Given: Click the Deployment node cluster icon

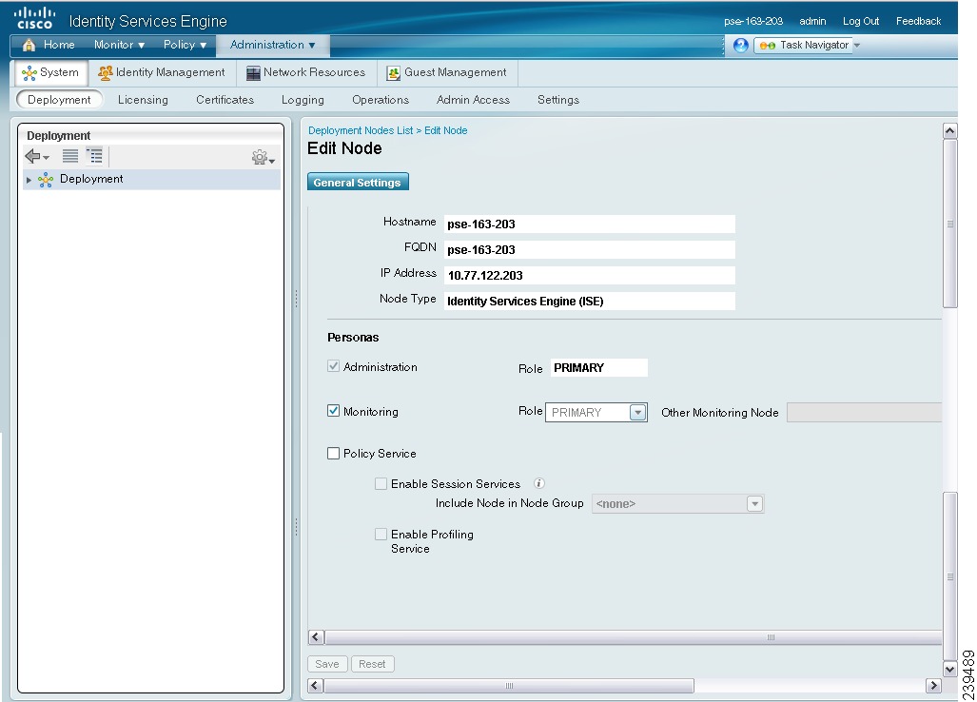Looking at the screenshot, I should tap(46, 180).
